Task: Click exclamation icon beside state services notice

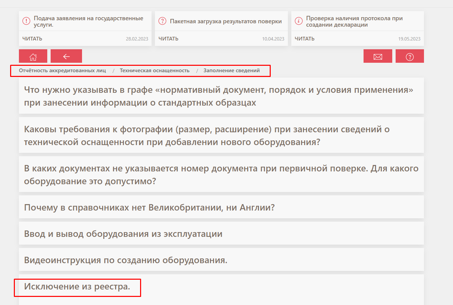Action: (26, 21)
